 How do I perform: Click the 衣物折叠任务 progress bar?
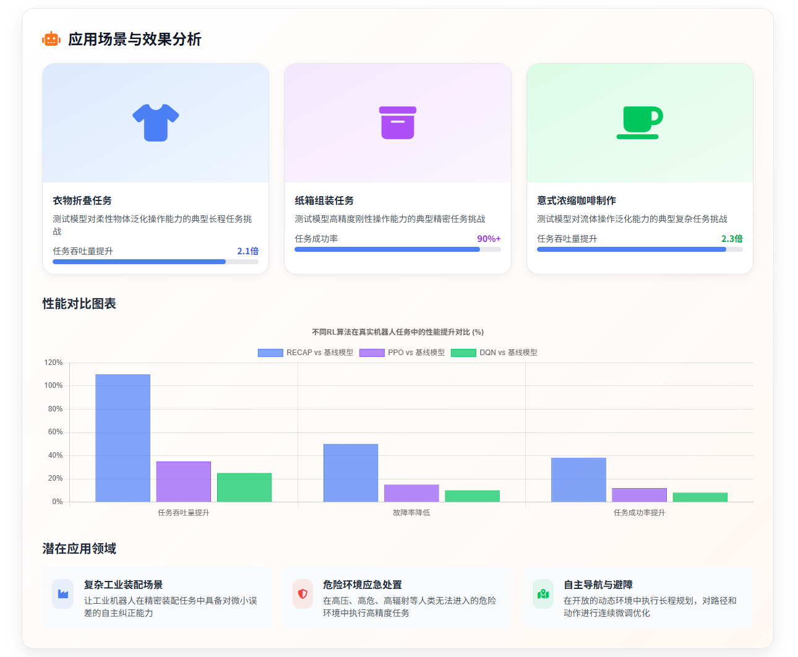pos(155,262)
